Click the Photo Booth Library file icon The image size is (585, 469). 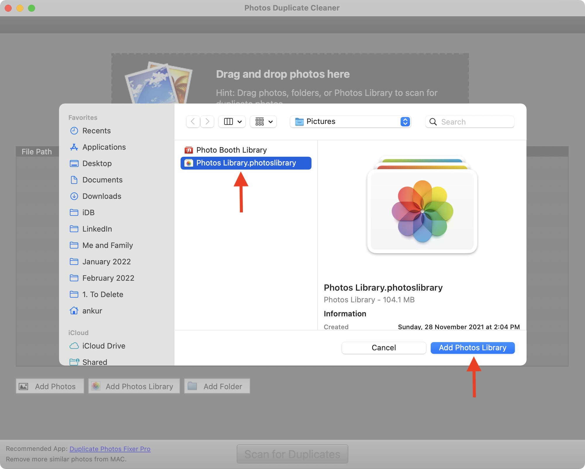[189, 150]
